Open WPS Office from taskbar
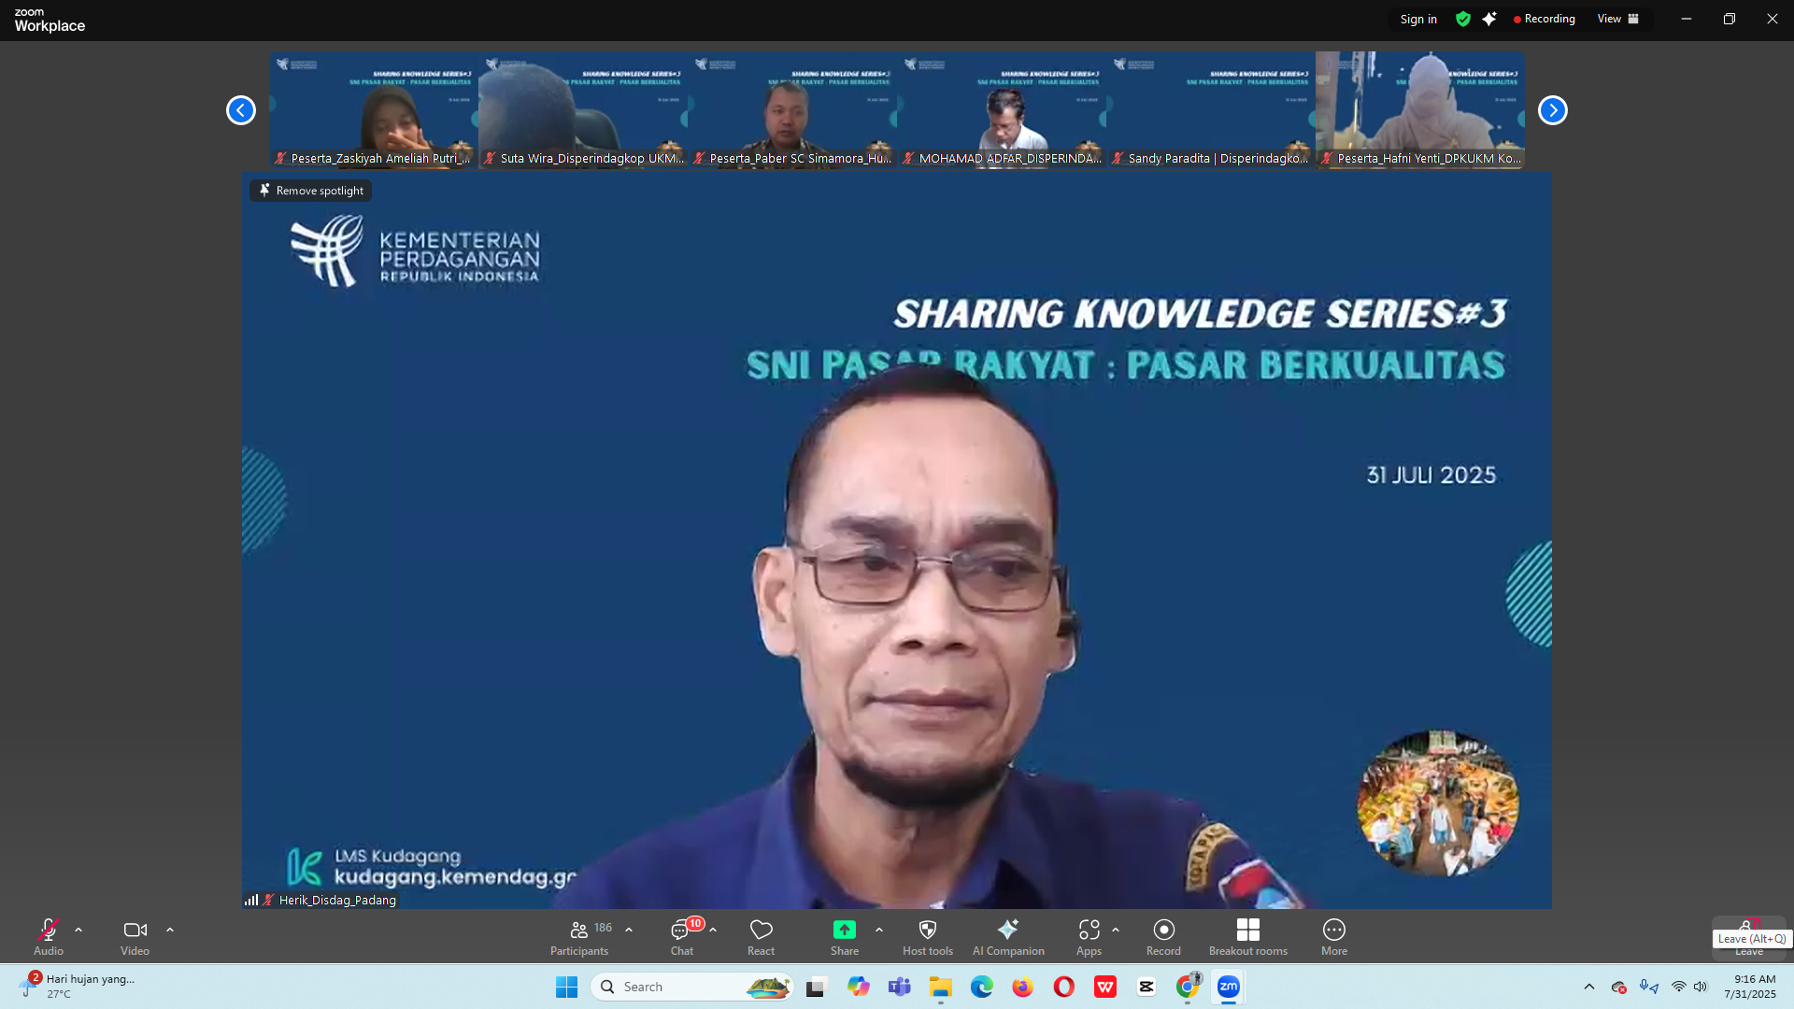This screenshot has width=1794, height=1009. [x=1104, y=987]
